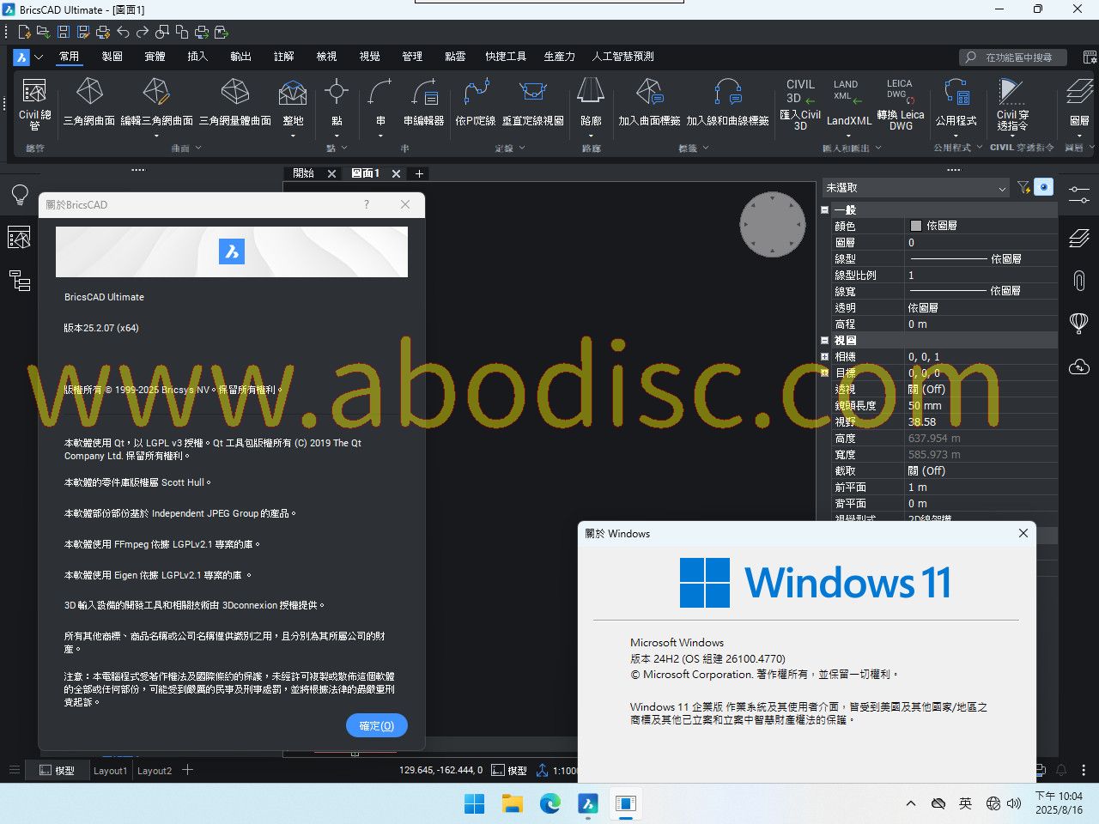Select 加入線和曲線標籤 label tool
Viewport: 1099px width, 824px height.
727,103
